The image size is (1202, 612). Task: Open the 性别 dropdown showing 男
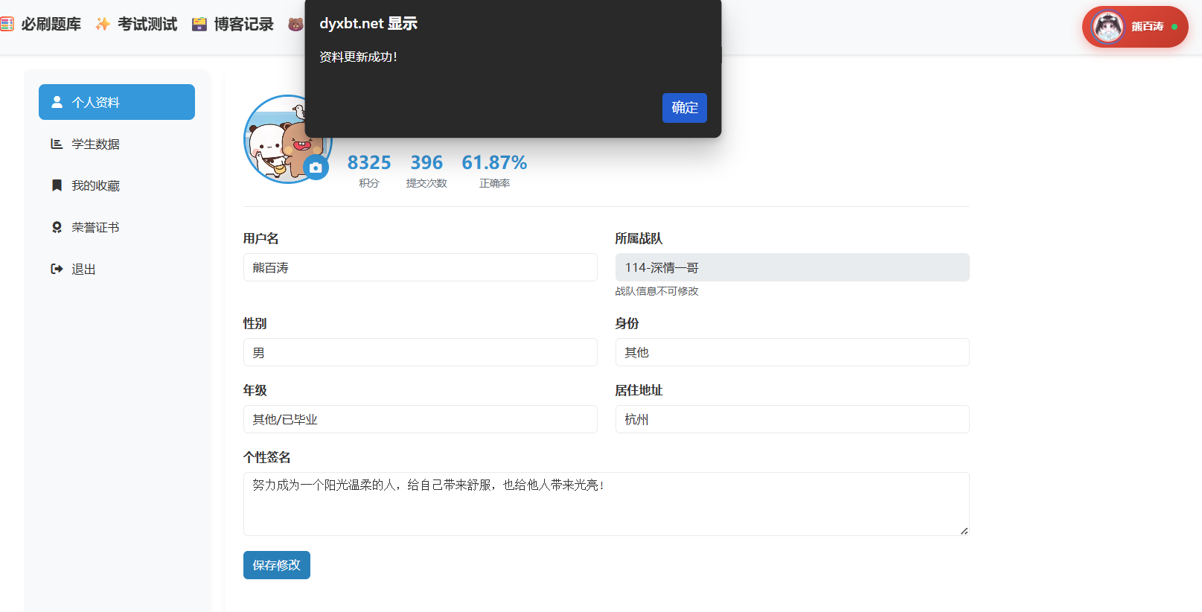(420, 352)
